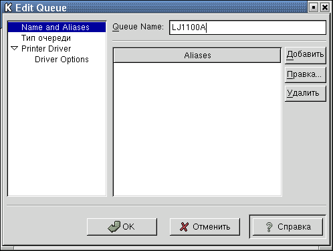Click the Правка... button

[305, 74]
